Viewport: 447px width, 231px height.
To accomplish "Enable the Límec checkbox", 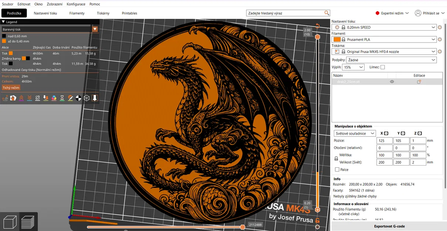I will 383,67.
